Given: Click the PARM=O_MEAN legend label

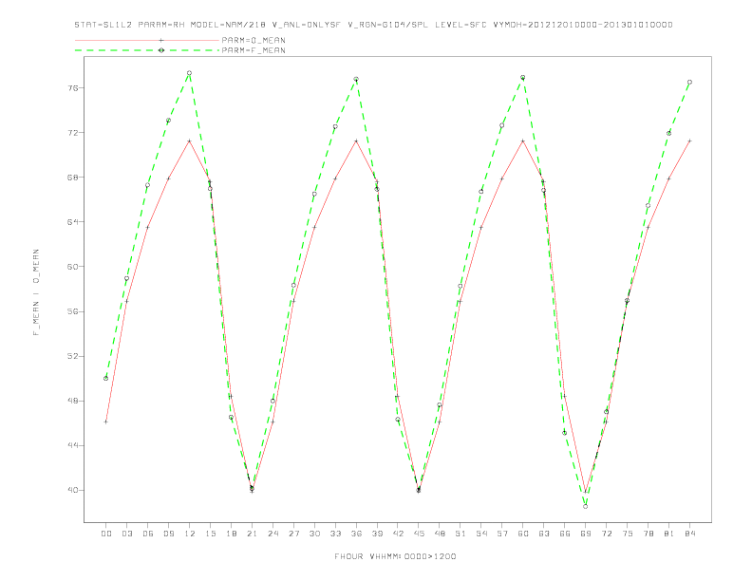Looking at the screenshot, I should click(254, 40).
